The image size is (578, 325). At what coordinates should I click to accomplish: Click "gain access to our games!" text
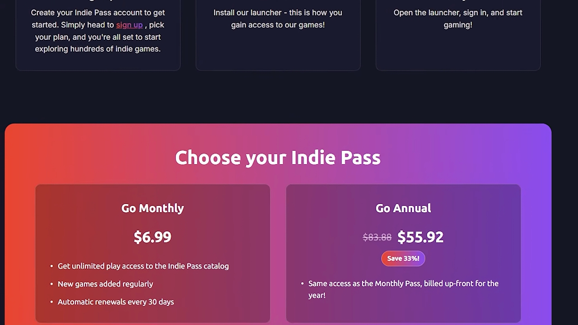278,25
